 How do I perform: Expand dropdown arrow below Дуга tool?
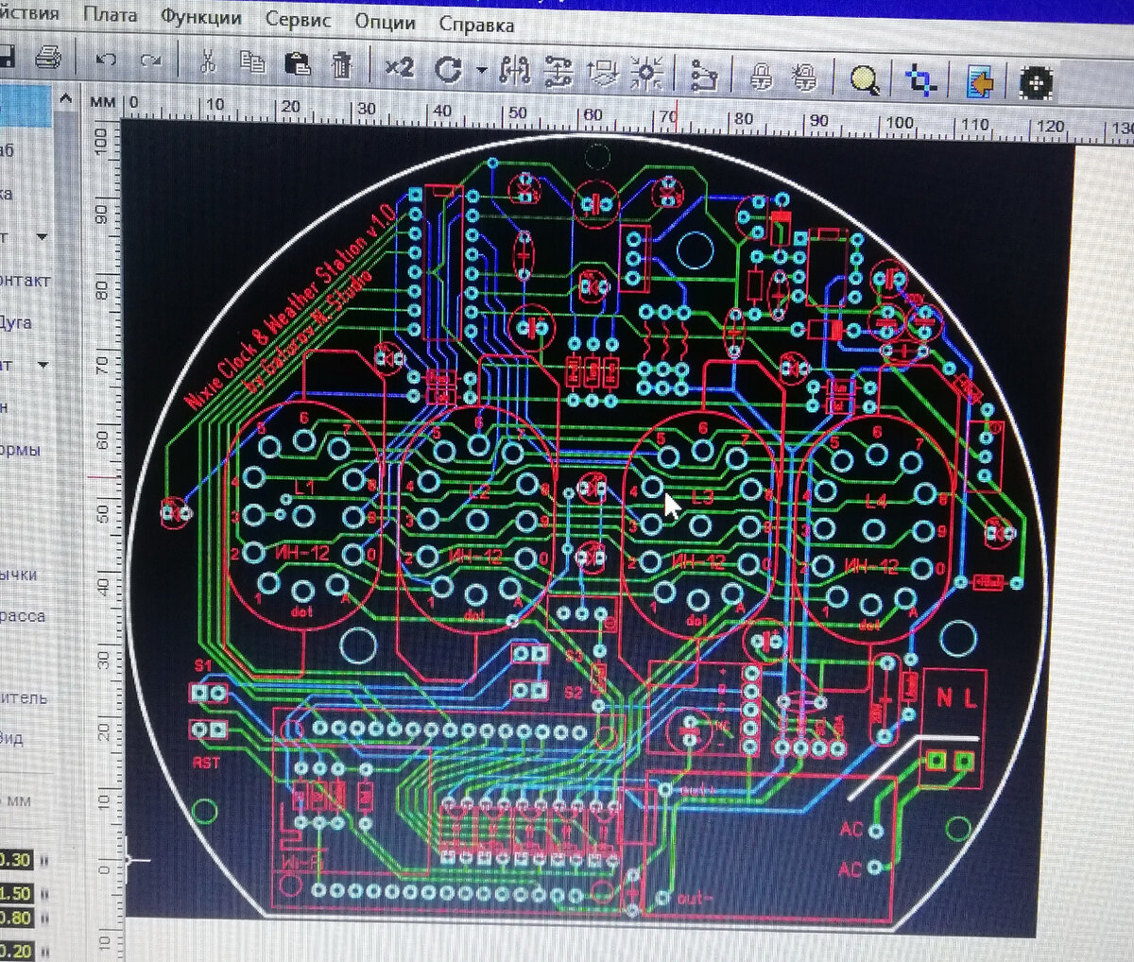tap(42, 365)
